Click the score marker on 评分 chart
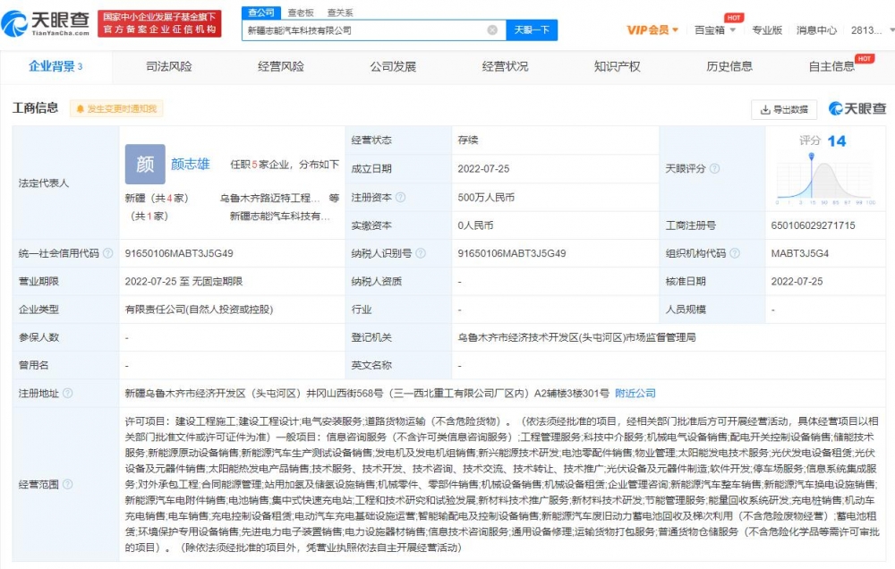 click(x=812, y=156)
